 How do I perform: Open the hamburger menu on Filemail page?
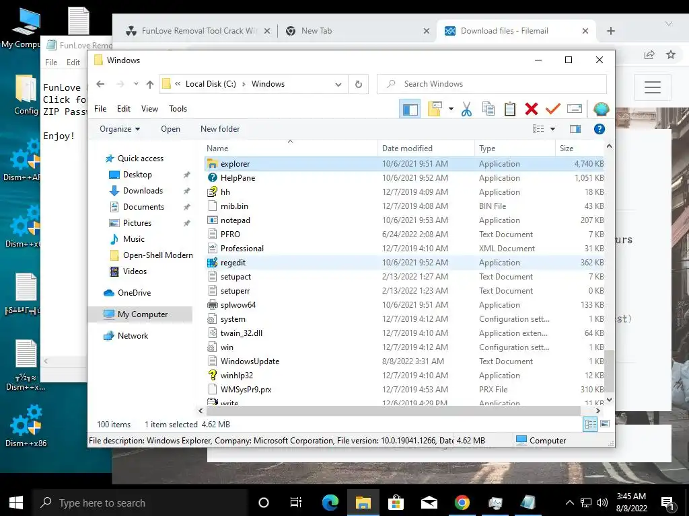click(x=653, y=87)
